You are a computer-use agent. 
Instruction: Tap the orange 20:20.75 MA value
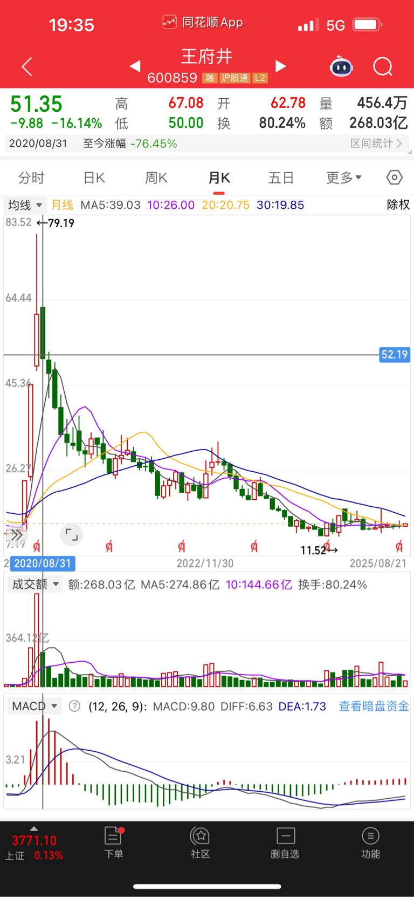[225, 205]
